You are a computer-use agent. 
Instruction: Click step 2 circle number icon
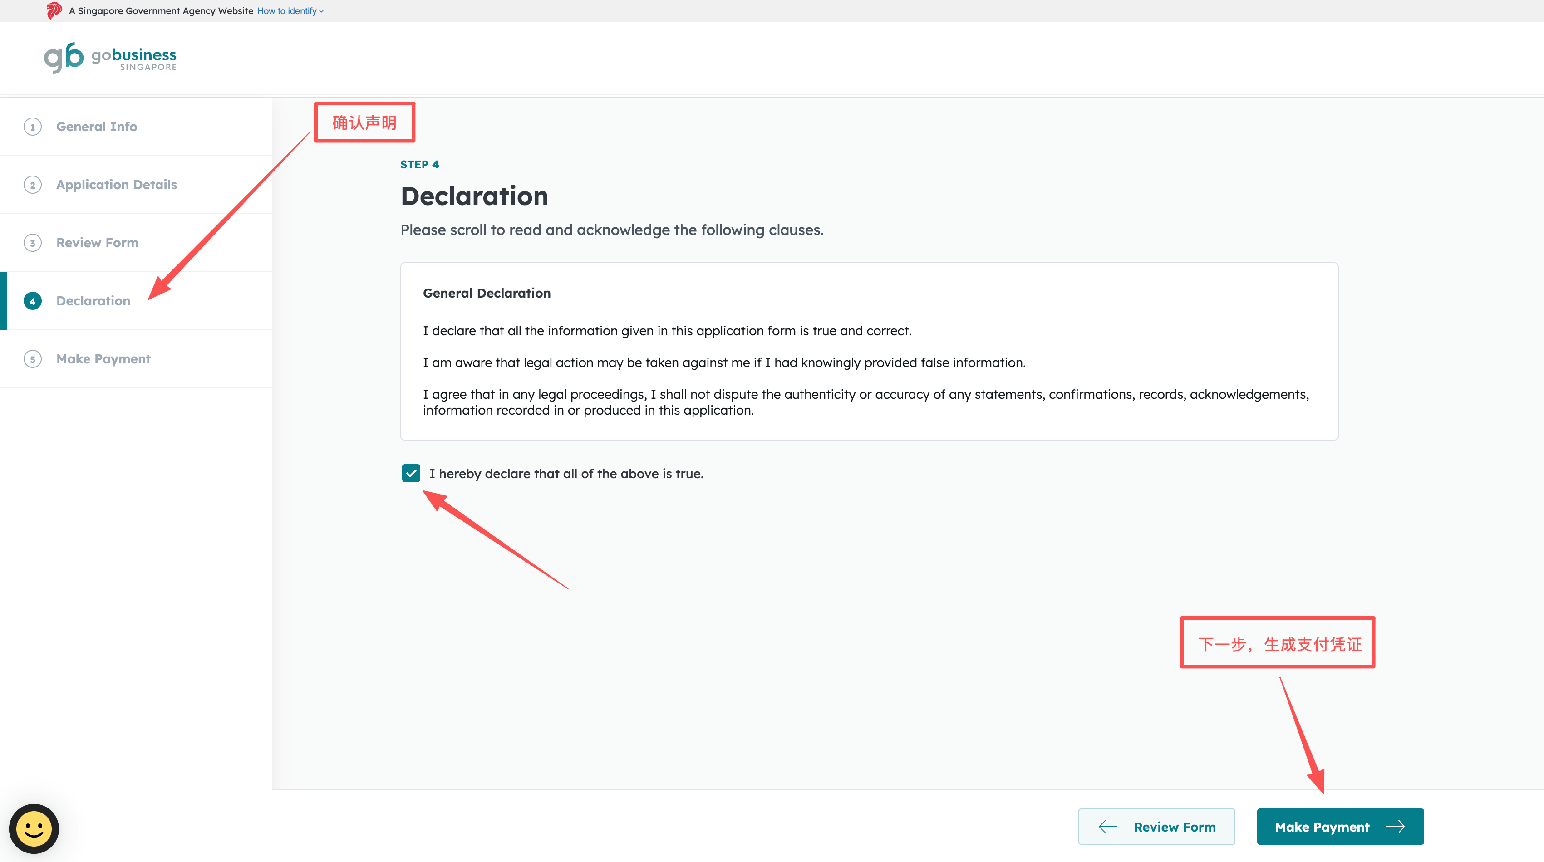[x=32, y=185]
